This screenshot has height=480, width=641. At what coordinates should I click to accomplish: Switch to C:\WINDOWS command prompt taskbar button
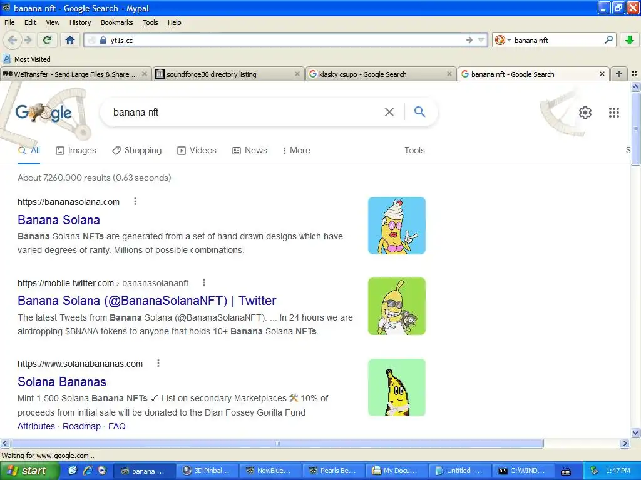pos(523,471)
